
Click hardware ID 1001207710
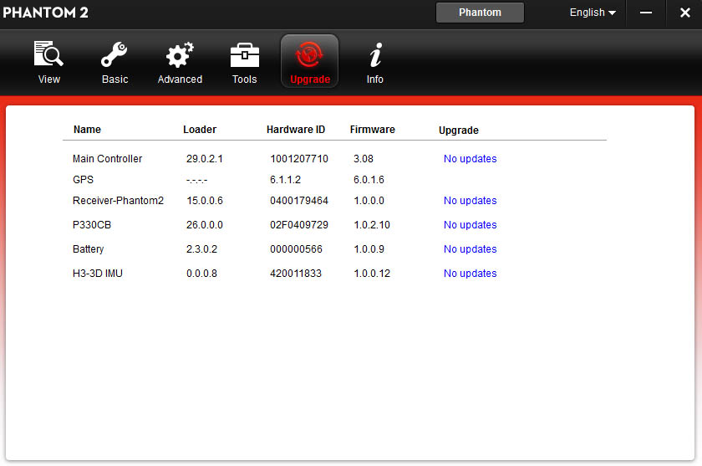(299, 159)
